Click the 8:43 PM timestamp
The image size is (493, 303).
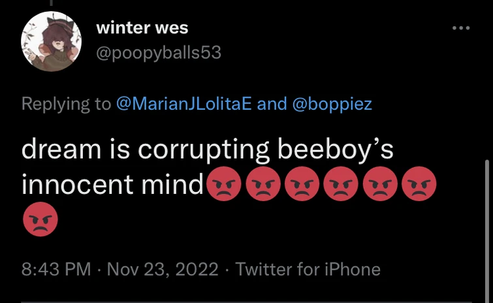pyautogui.click(x=56, y=269)
